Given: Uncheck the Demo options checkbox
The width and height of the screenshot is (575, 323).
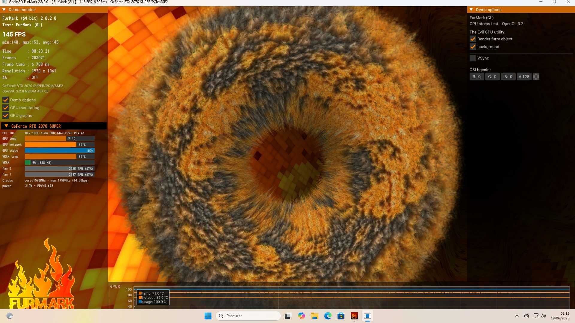Looking at the screenshot, I should pyautogui.click(x=5, y=100).
